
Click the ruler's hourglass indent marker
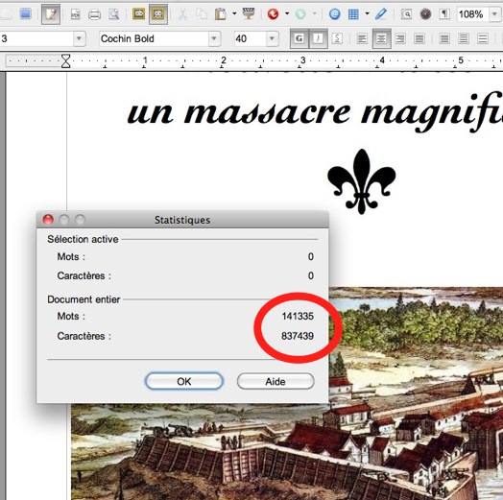(x=66, y=60)
